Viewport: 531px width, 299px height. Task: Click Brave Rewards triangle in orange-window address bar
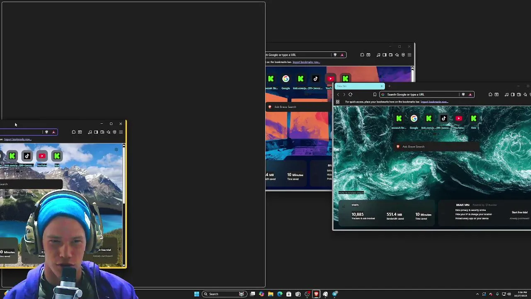pos(342,55)
